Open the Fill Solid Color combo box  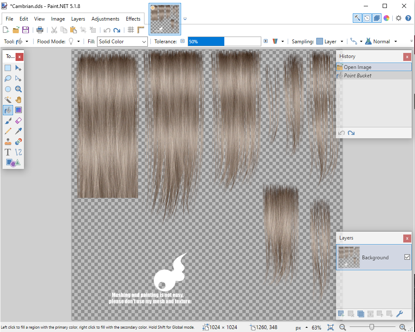pos(122,42)
